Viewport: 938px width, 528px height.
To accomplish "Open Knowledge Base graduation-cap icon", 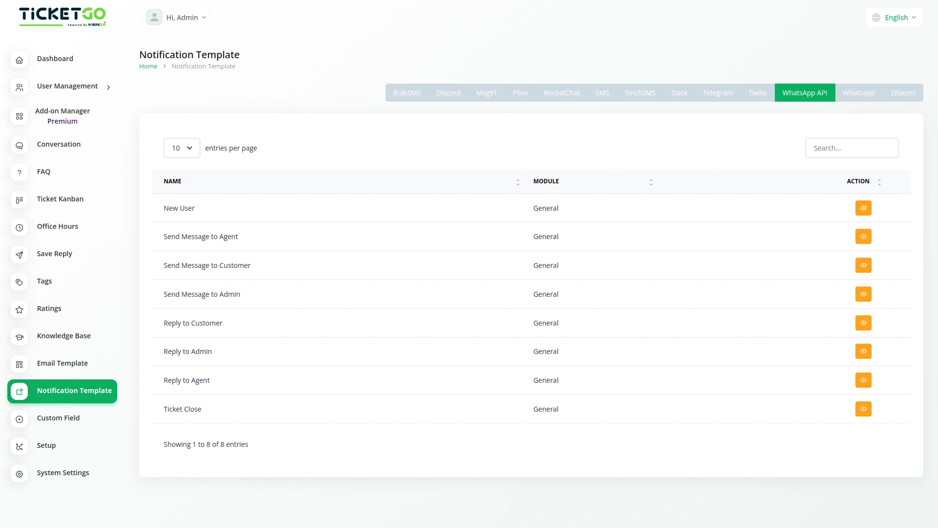I will (19, 337).
